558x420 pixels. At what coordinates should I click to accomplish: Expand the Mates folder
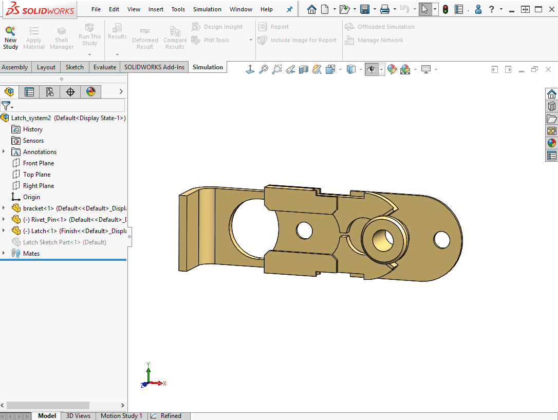[4, 254]
